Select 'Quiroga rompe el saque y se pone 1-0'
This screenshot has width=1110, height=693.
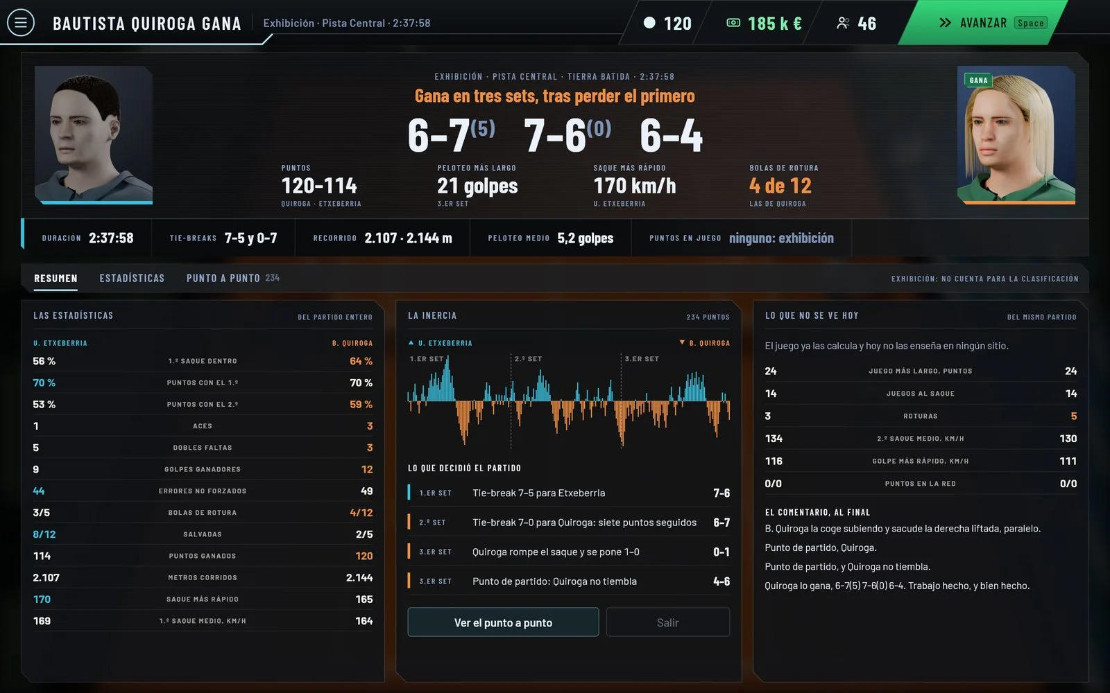(x=569, y=552)
